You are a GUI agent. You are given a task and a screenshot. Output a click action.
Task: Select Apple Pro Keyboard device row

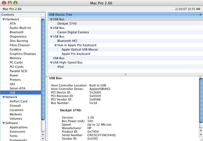(125, 54)
